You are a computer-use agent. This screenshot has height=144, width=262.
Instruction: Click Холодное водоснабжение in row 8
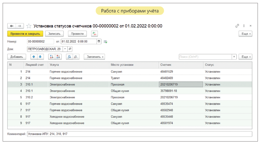[x=67, y=117]
